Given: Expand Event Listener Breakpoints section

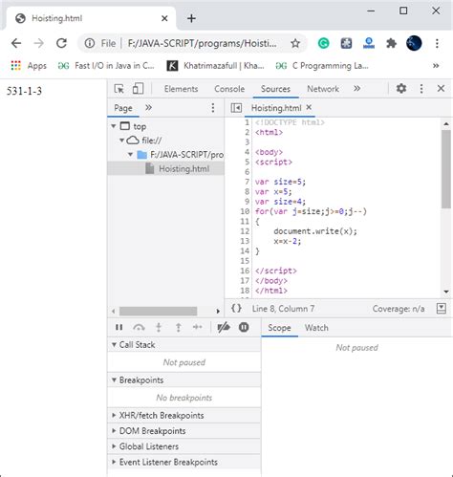Looking at the screenshot, I should pyautogui.click(x=184, y=463).
